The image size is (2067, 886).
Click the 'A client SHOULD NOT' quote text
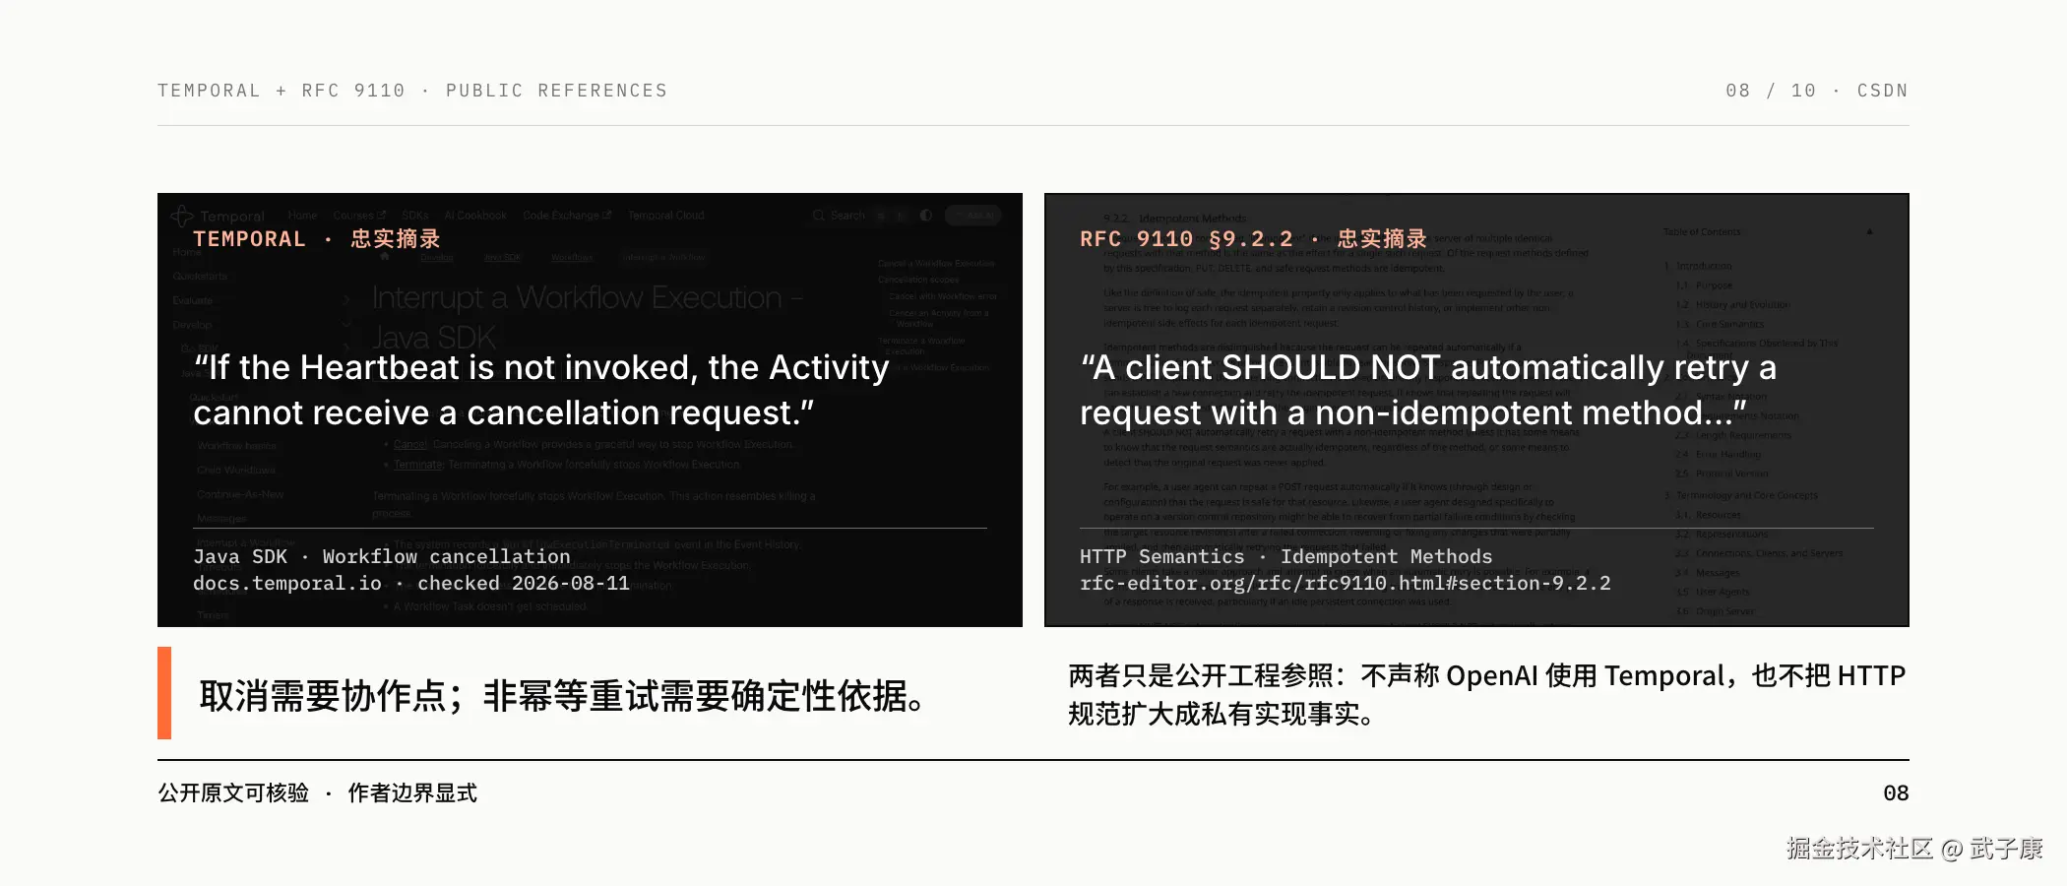(x=1428, y=390)
